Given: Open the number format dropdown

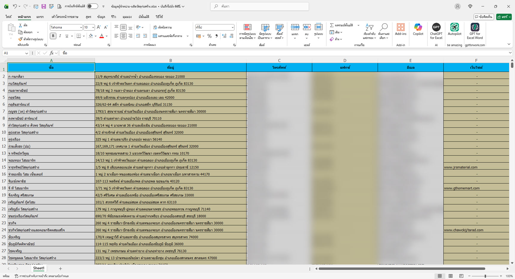Looking at the screenshot, I should [232, 27].
